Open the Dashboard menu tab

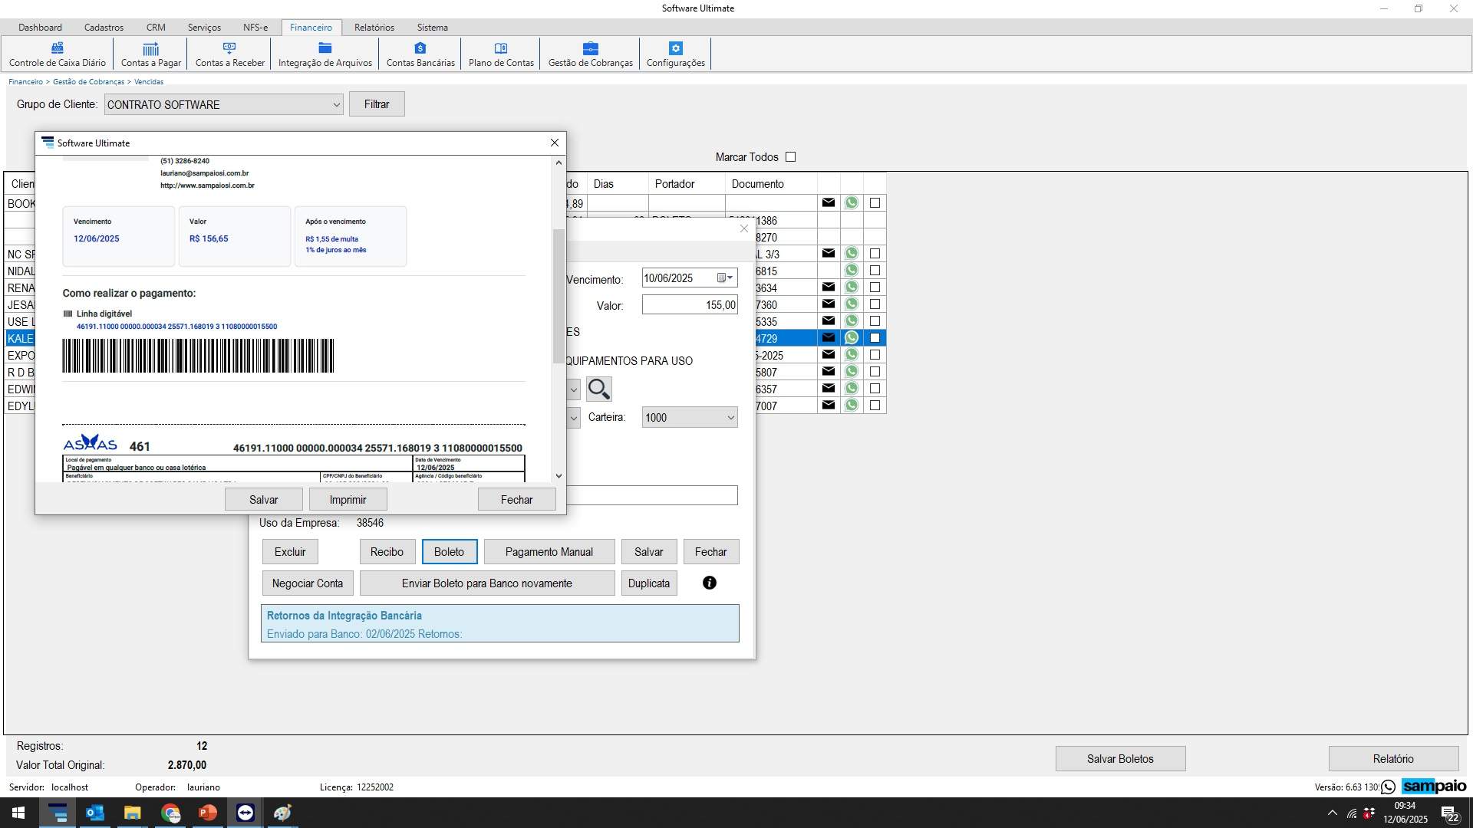(40, 28)
